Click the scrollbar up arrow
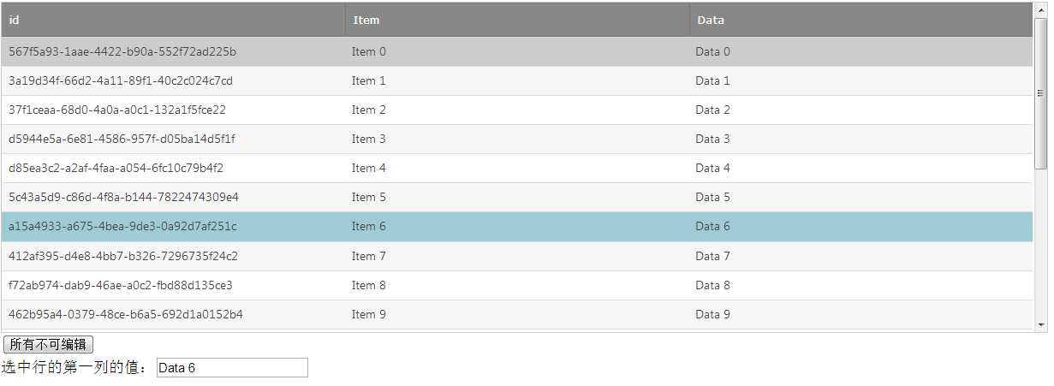 (1041, 9)
